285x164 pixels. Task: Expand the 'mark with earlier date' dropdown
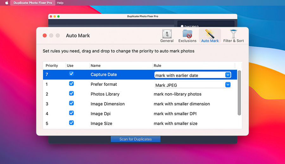tap(228, 75)
